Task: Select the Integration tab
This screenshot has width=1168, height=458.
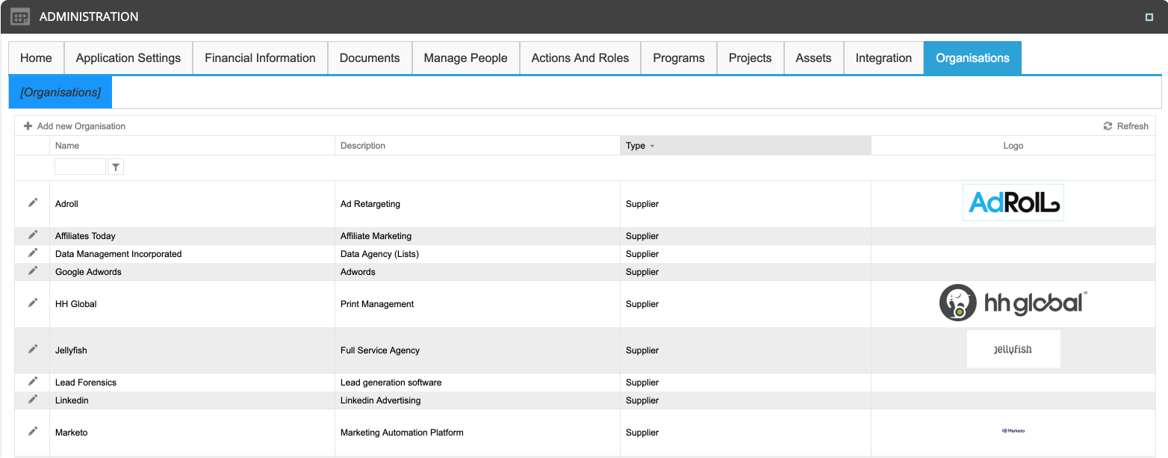Action: coord(883,58)
